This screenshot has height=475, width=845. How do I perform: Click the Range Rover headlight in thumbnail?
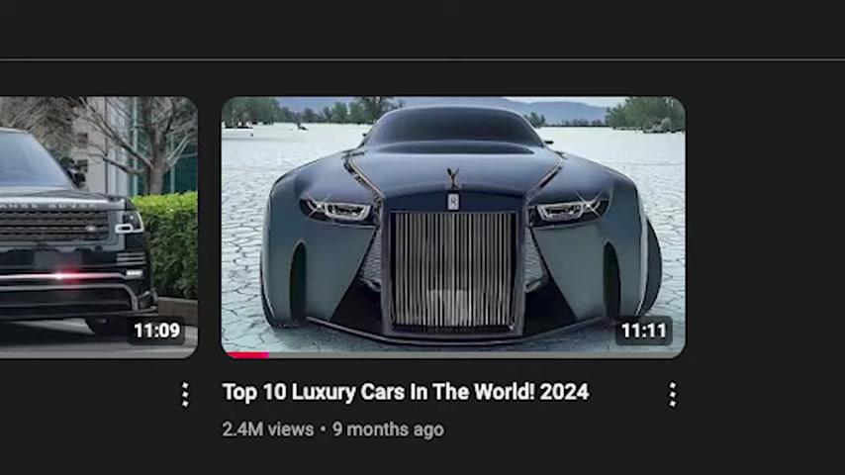click(129, 222)
